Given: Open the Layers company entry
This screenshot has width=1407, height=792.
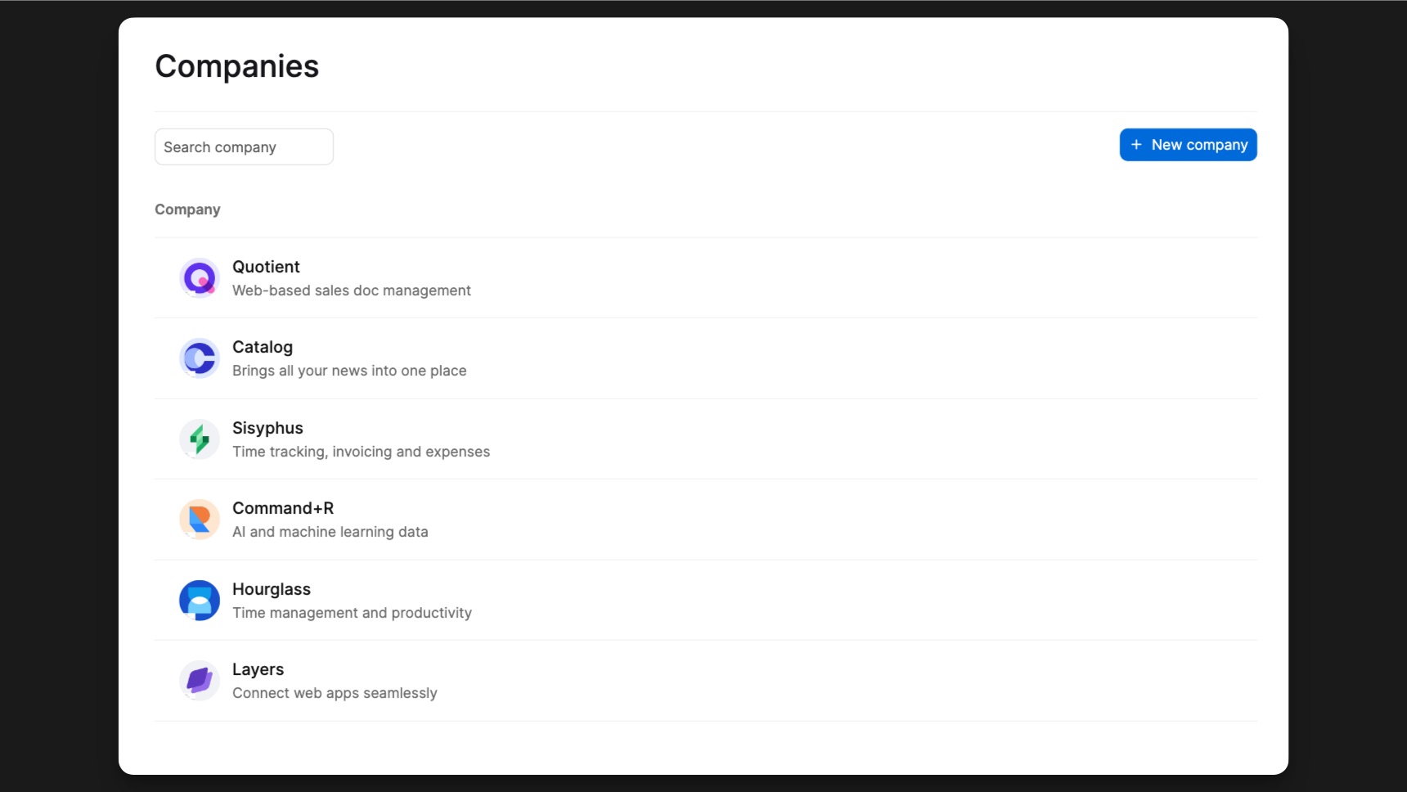Looking at the screenshot, I should pyautogui.click(x=258, y=669).
